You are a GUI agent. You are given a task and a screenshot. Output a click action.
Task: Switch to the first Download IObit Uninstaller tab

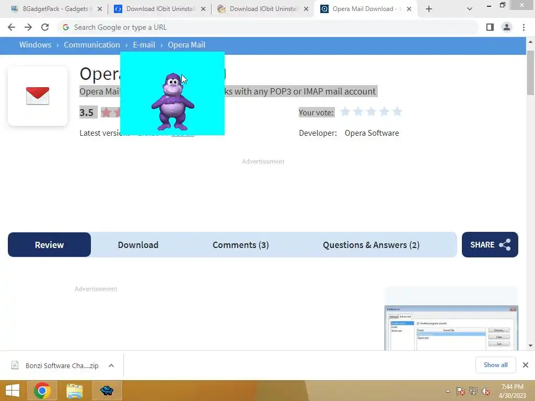point(155,9)
